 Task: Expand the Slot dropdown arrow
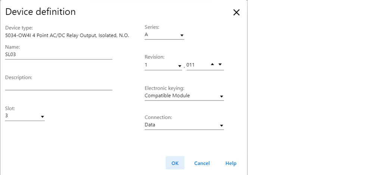click(x=42, y=117)
